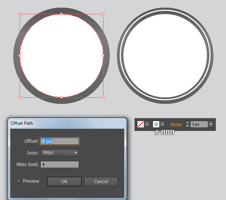Click the bottom-right bounding box handle
Viewport: 226px width, 200px height.
click(x=103, y=97)
